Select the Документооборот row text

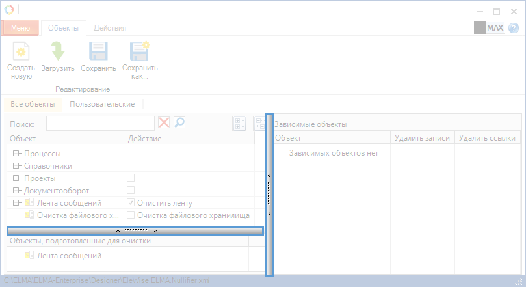point(57,191)
